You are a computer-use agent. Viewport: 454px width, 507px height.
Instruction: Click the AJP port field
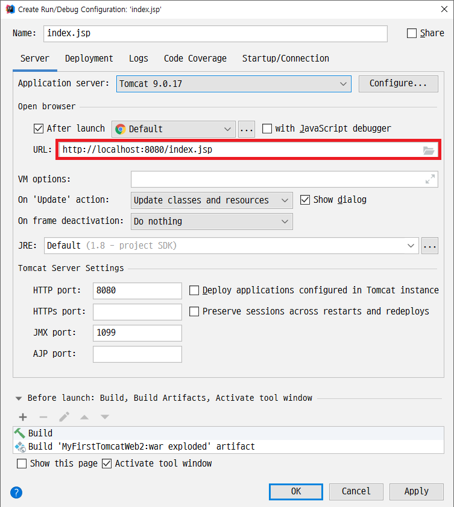click(x=137, y=354)
